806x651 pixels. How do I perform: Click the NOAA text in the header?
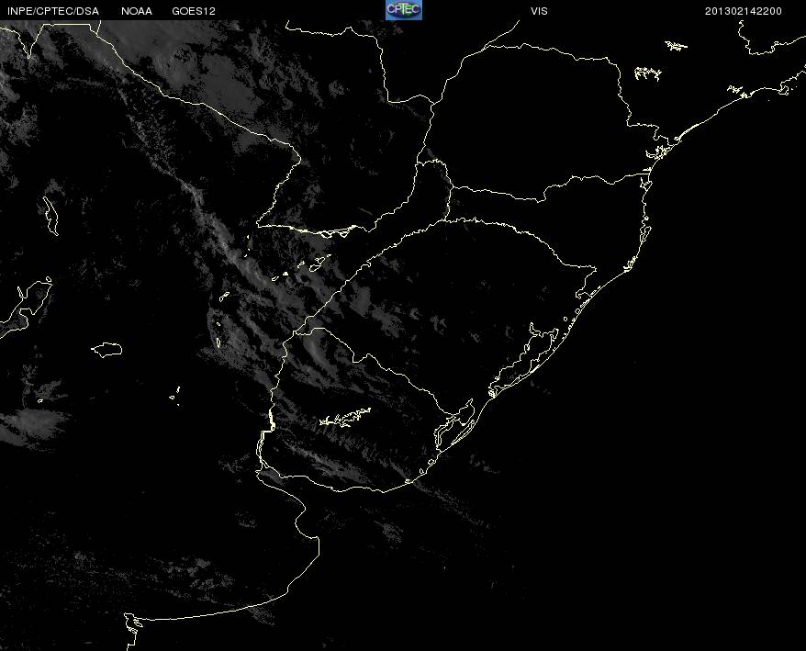[x=137, y=11]
